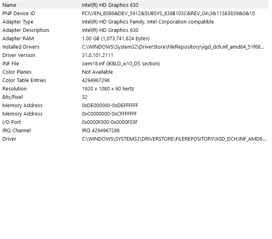Image resolution: width=272 pixels, height=239 pixels.
Task: Select the Name row at the top
Action: pyautogui.click(x=10, y=5)
